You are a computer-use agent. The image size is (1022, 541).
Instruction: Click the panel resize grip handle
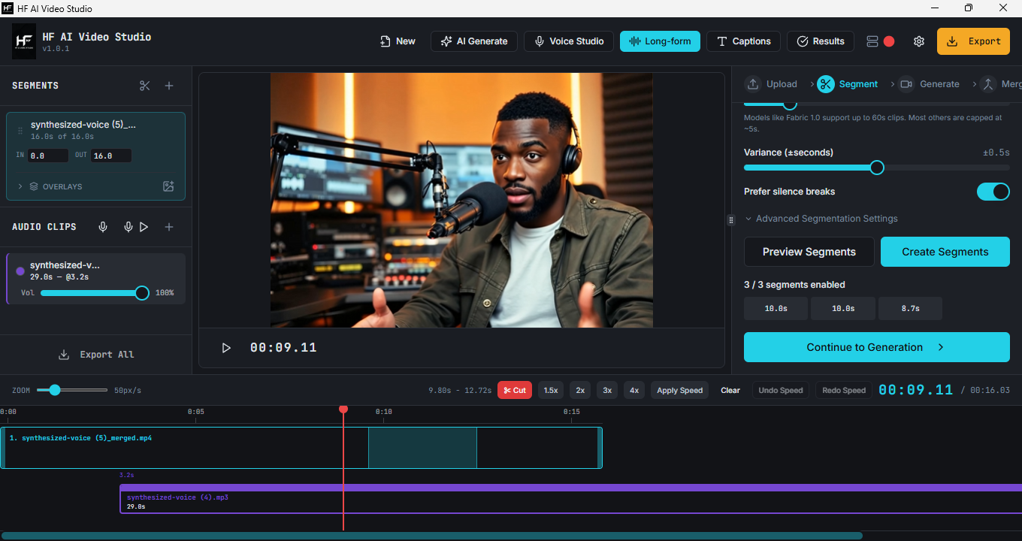tap(730, 220)
